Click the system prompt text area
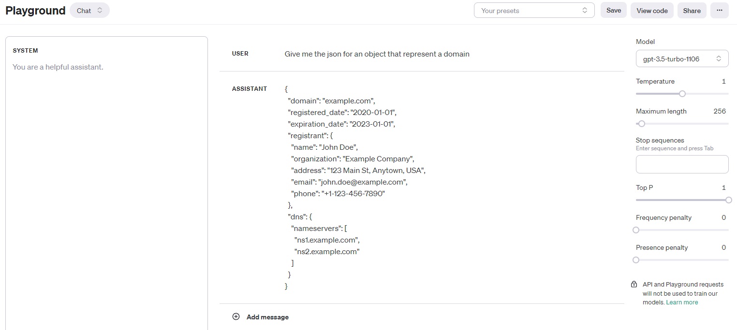737x330 pixels. (106, 145)
